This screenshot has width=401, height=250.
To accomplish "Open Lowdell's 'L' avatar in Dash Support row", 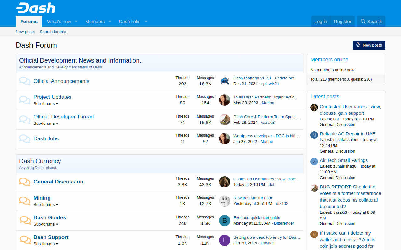I will [x=225, y=240].
